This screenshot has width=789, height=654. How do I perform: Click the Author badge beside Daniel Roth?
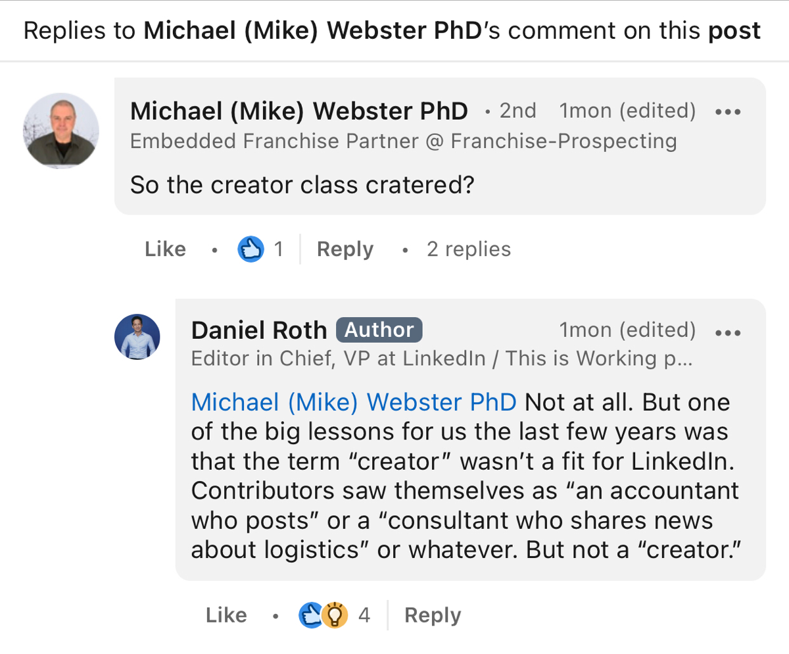[379, 330]
